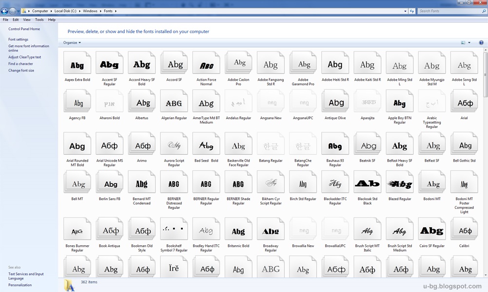The width and height of the screenshot is (488, 292).
Task: Click the Computer breadcrumb
Action: (x=40, y=11)
